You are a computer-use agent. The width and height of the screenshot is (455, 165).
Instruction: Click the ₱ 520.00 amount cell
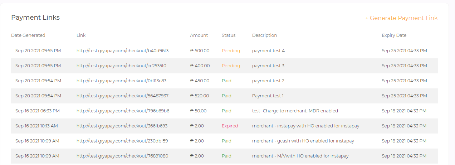pyautogui.click(x=200, y=96)
